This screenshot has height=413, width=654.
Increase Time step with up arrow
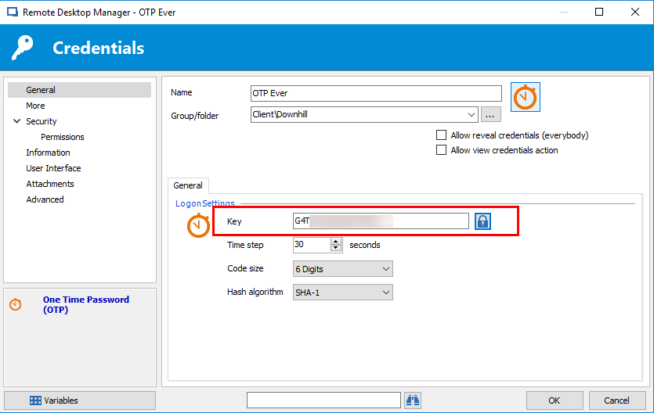click(336, 242)
